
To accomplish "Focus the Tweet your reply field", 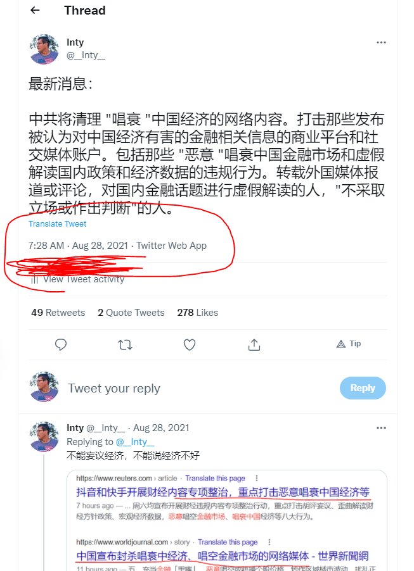I will (200, 389).
